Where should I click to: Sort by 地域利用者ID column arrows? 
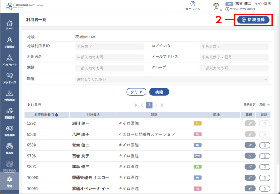tap(56, 115)
